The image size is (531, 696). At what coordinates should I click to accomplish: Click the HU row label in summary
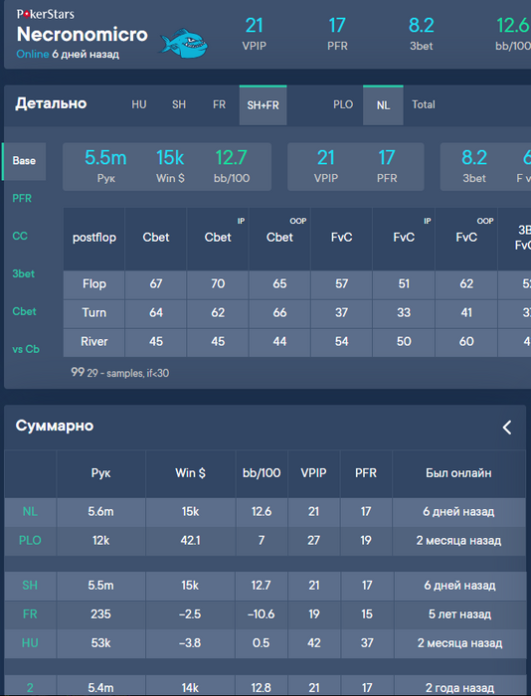click(30, 643)
